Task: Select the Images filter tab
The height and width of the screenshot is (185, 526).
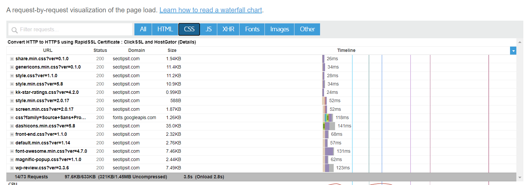Action: (279, 29)
